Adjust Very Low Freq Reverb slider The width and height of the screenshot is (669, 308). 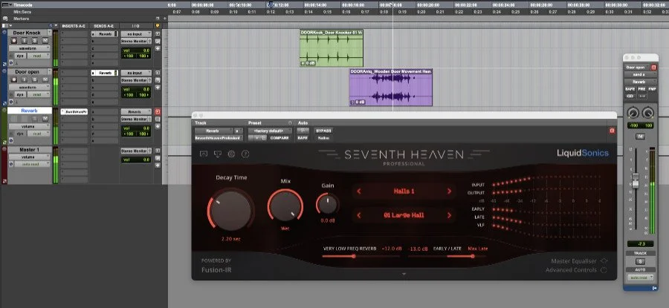[x=361, y=256]
